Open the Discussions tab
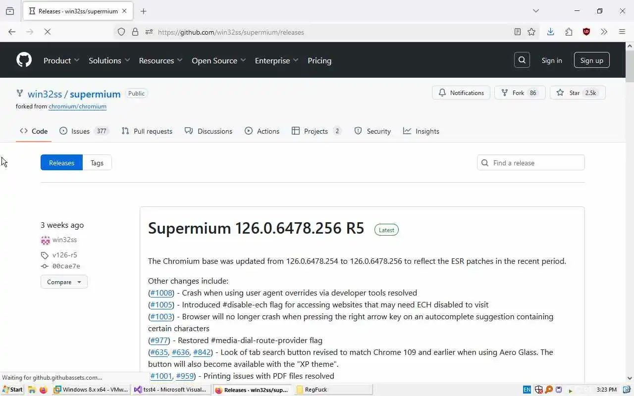634x396 pixels. (209, 131)
